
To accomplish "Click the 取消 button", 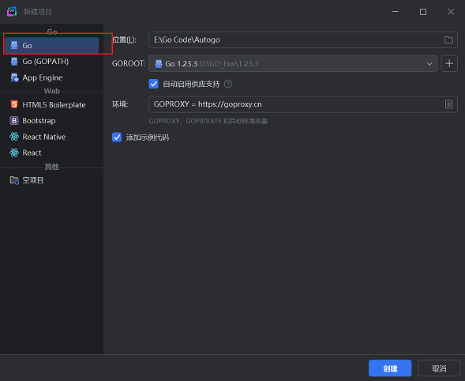I will point(439,368).
